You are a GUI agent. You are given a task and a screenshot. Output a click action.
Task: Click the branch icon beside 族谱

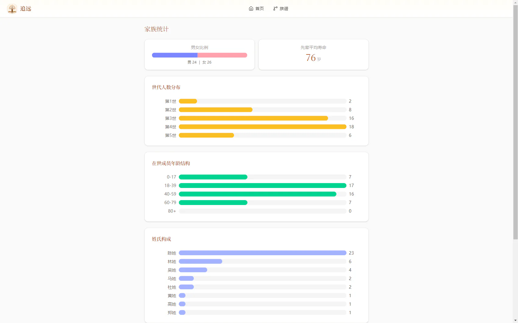[x=275, y=9]
